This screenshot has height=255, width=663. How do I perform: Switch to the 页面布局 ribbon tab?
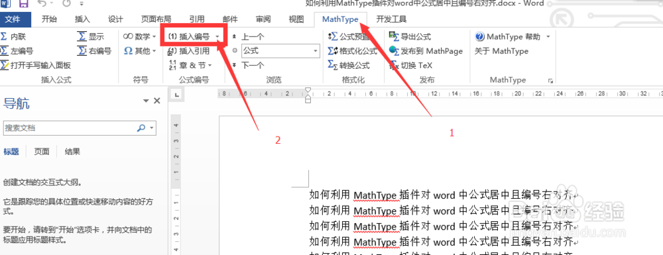(x=156, y=19)
